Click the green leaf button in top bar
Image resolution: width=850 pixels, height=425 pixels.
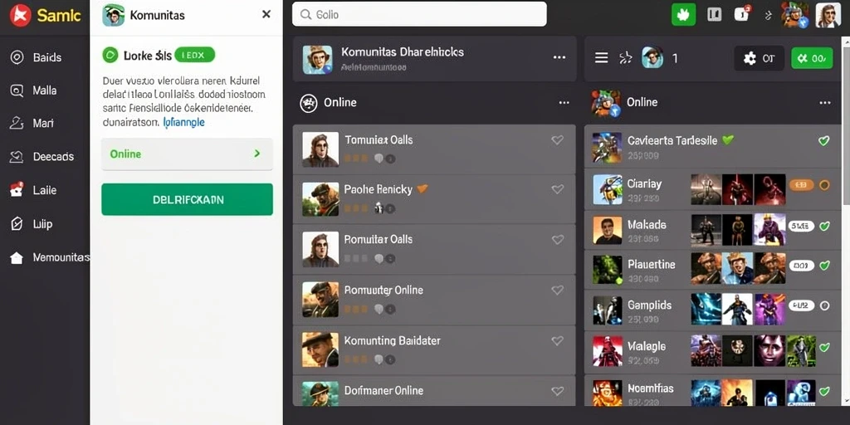point(683,15)
